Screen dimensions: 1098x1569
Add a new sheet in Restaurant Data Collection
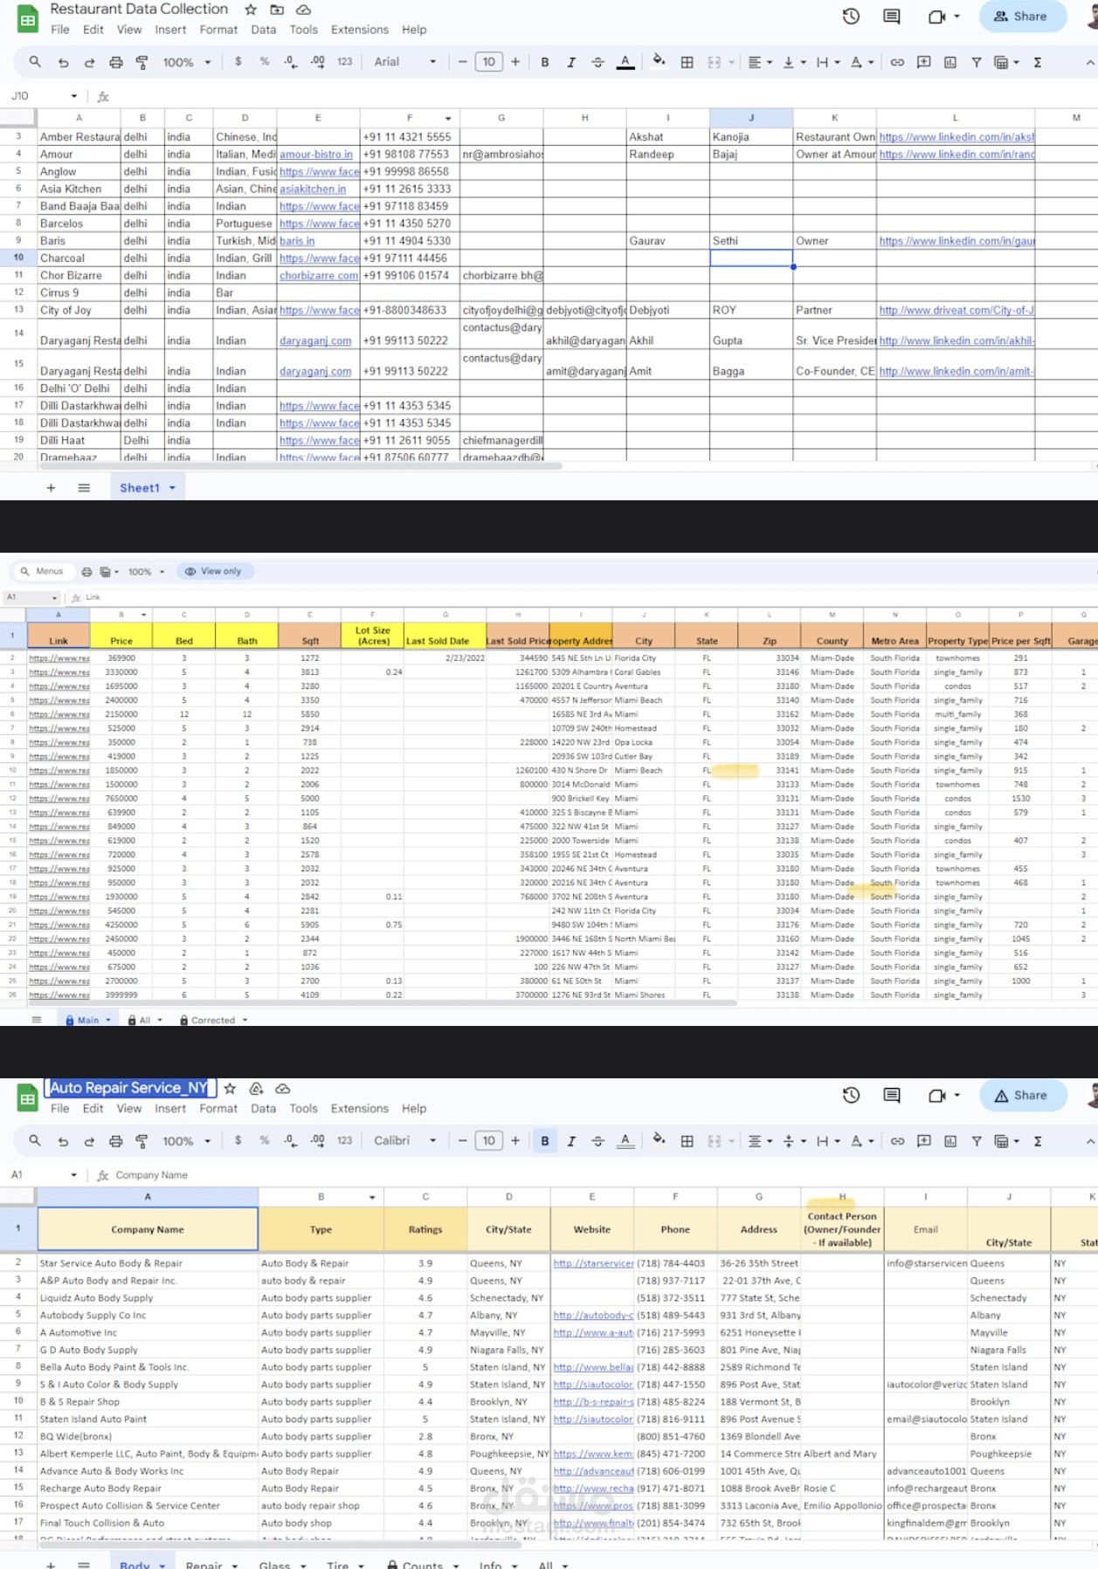[51, 488]
